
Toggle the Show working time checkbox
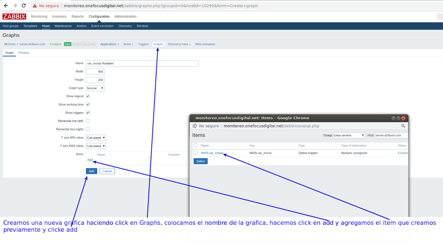click(x=88, y=104)
